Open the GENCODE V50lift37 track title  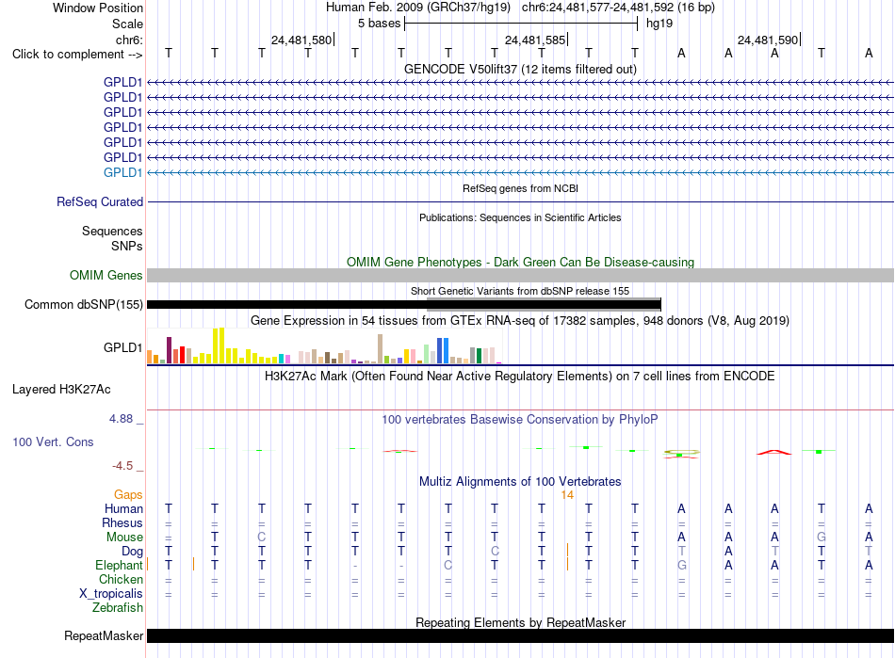[520, 69]
